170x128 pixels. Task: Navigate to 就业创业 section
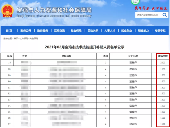126,31
